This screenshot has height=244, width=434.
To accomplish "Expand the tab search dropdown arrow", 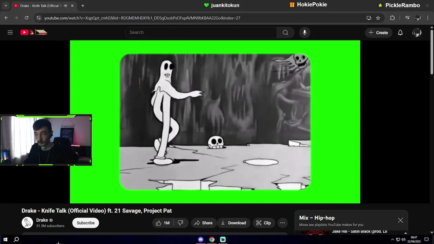I will (x=5, y=6).
